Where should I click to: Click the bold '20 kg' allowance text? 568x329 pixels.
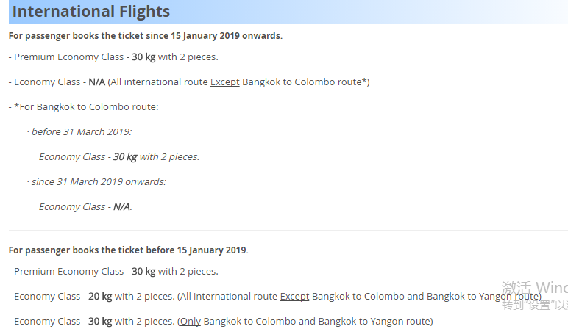coord(100,297)
